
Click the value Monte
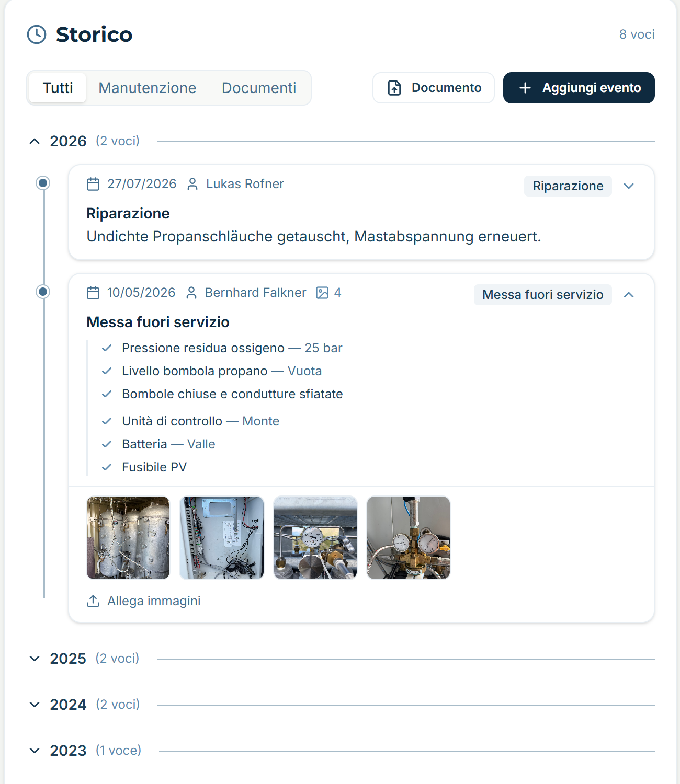click(260, 421)
